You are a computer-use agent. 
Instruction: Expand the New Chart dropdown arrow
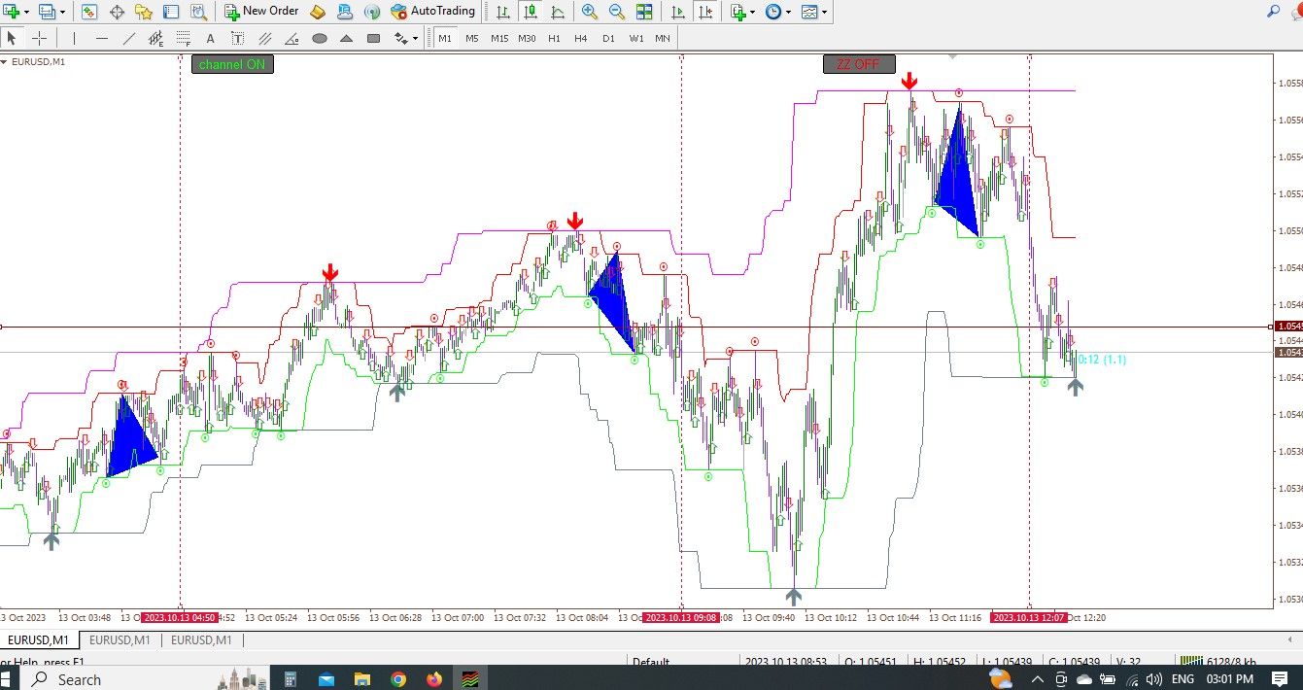pos(26,12)
